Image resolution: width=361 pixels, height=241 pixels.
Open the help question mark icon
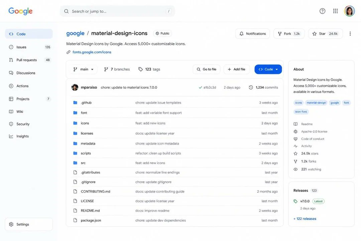click(x=322, y=11)
